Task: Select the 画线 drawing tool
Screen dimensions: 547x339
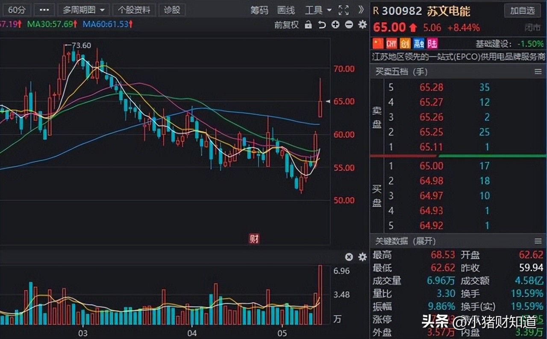Action: click(285, 10)
